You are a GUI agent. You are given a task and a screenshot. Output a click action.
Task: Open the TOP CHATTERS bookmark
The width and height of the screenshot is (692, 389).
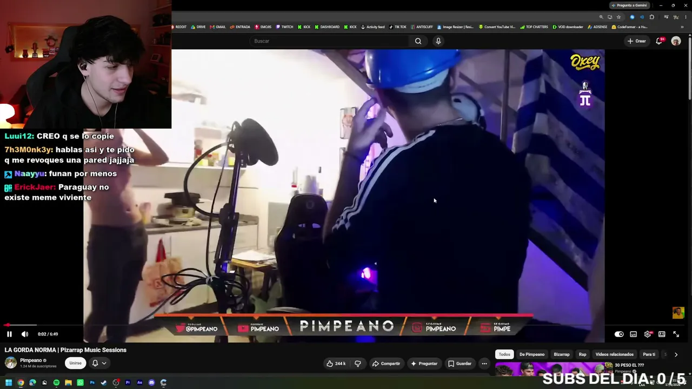pyautogui.click(x=534, y=27)
